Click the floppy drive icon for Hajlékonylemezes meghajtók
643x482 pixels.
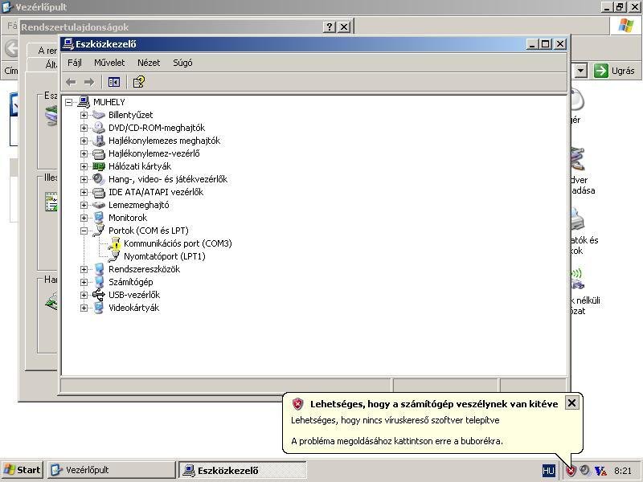click(98, 141)
